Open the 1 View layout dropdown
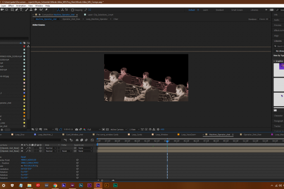This screenshot has height=189, width=284. click(134, 129)
